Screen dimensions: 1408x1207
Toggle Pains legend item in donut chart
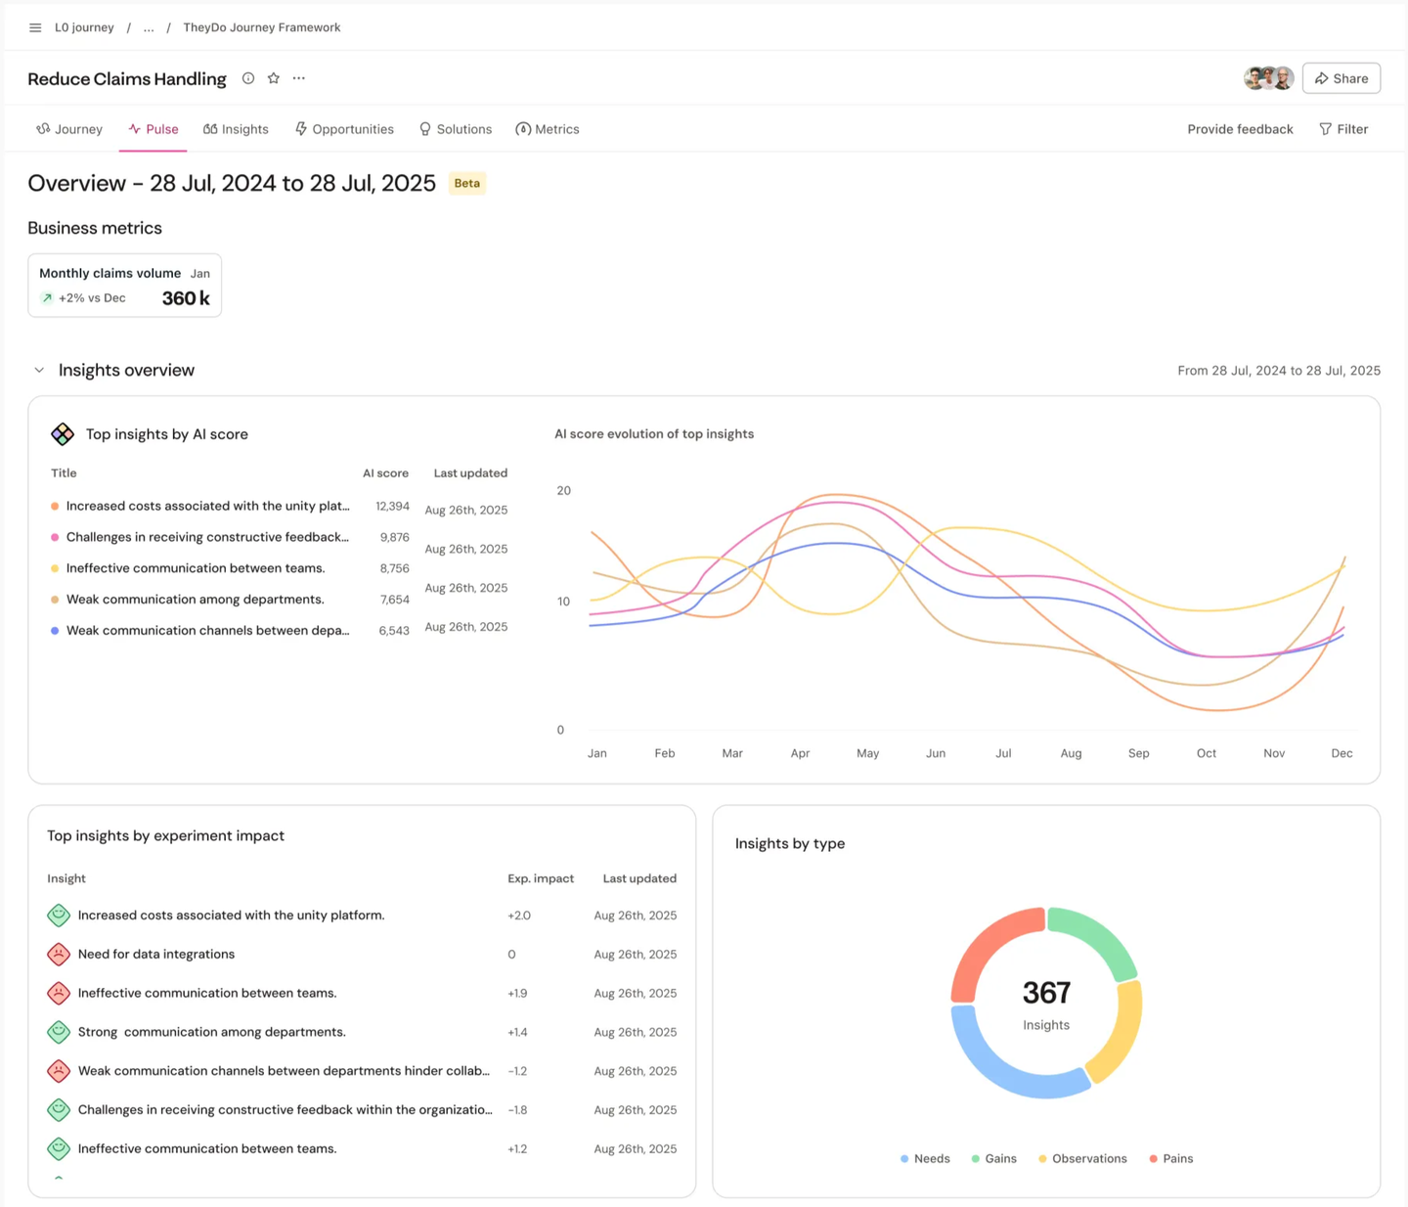(x=1170, y=1158)
